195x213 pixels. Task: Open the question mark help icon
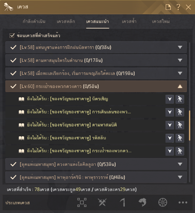tap(178, 7)
